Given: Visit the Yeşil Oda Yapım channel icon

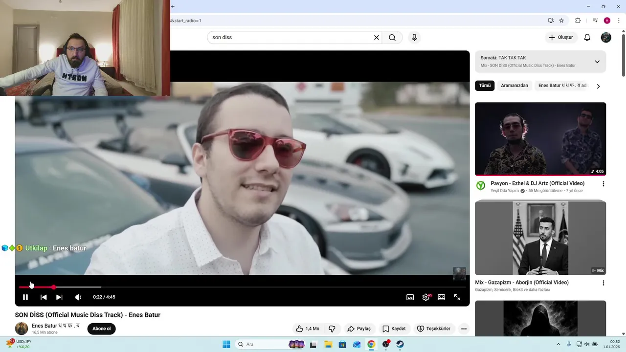Looking at the screenshot, I should pyautogui.click(x=481, y=185).
